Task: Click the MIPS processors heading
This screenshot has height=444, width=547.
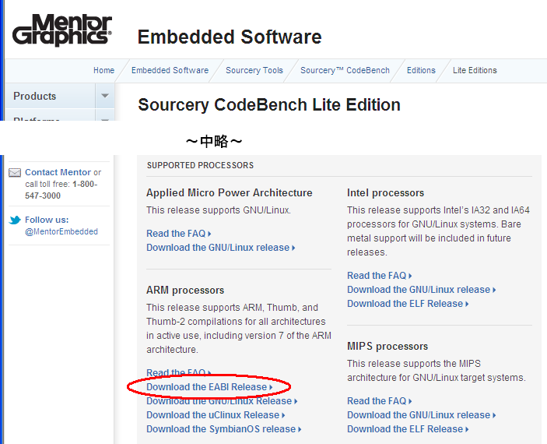Action: (387, 346)
